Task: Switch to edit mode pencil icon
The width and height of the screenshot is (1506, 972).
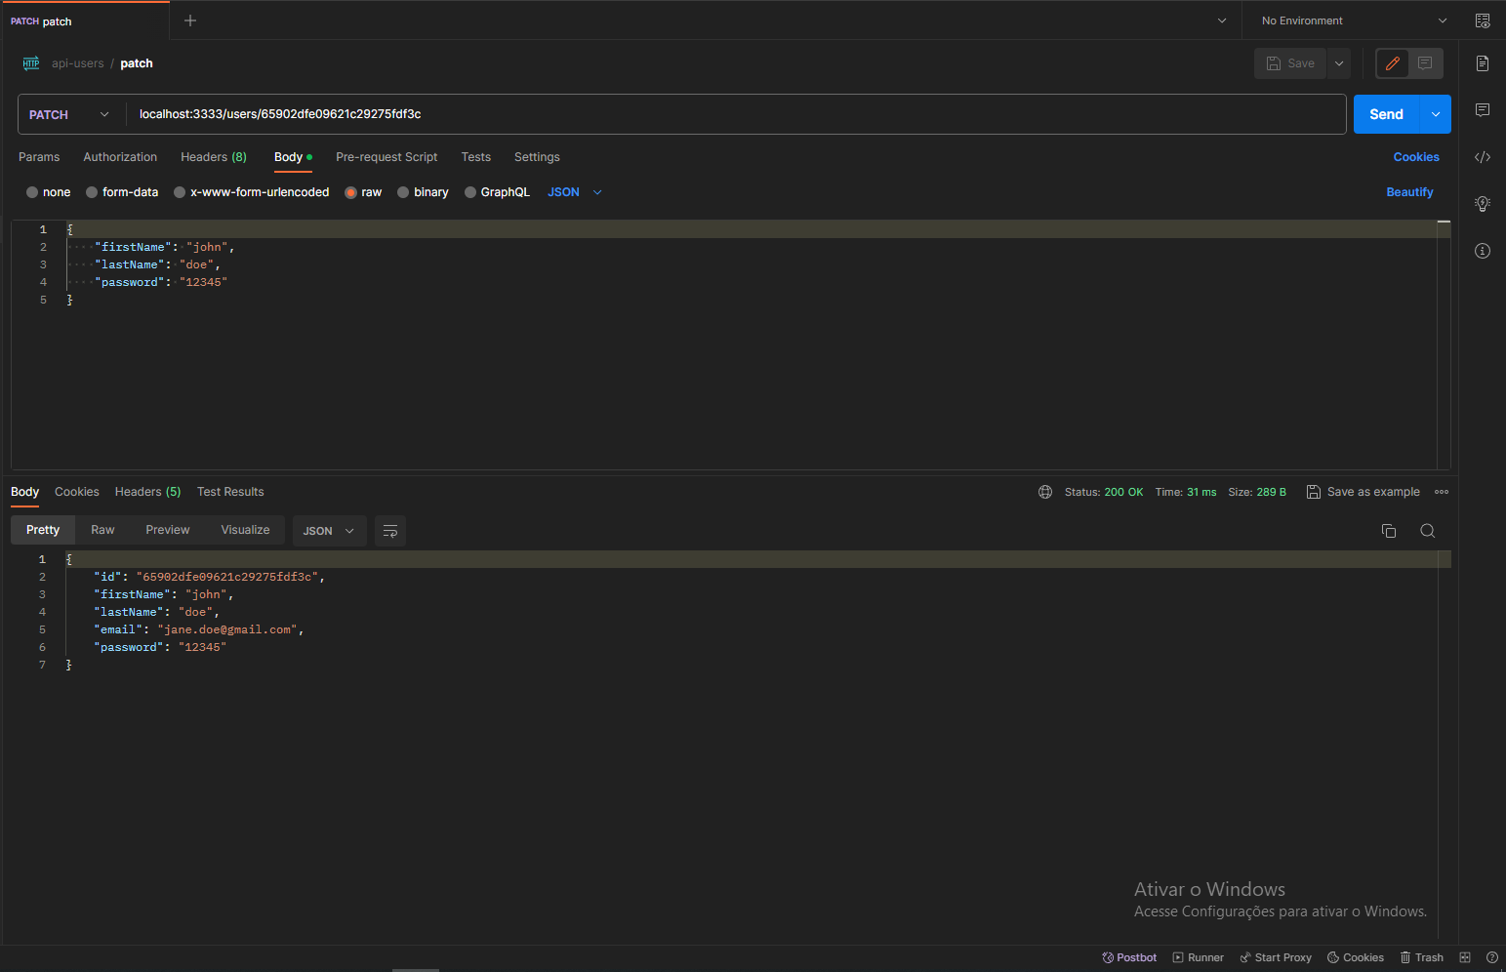Action: 1393,63
